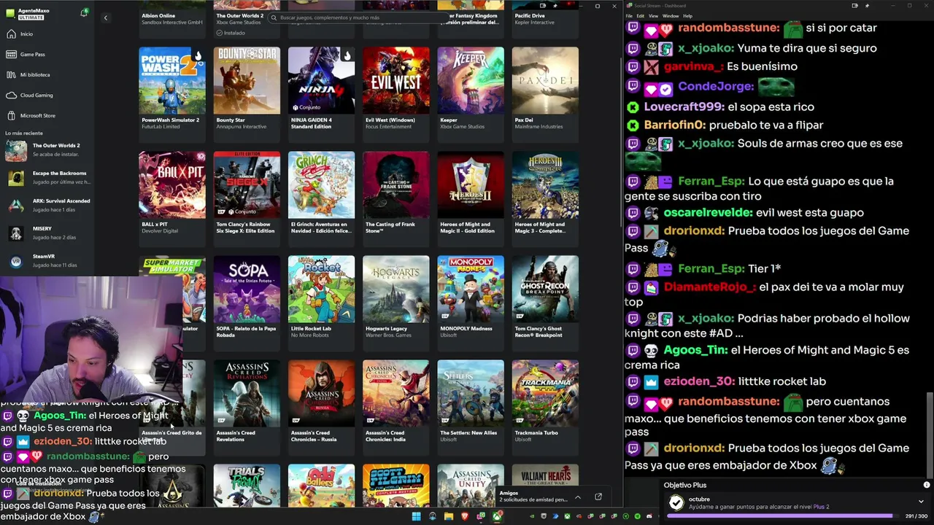Viewport: 934px width, 525px height.
Task: Open Brave browser from taskbar
Action: click(x=465, y=516)
